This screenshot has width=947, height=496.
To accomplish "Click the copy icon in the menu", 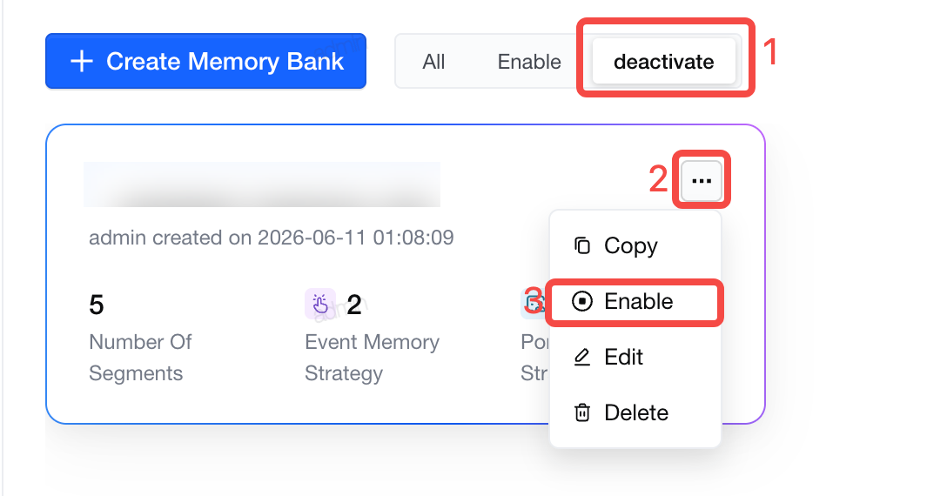I will pyautogui.click(x=581, y=245).
